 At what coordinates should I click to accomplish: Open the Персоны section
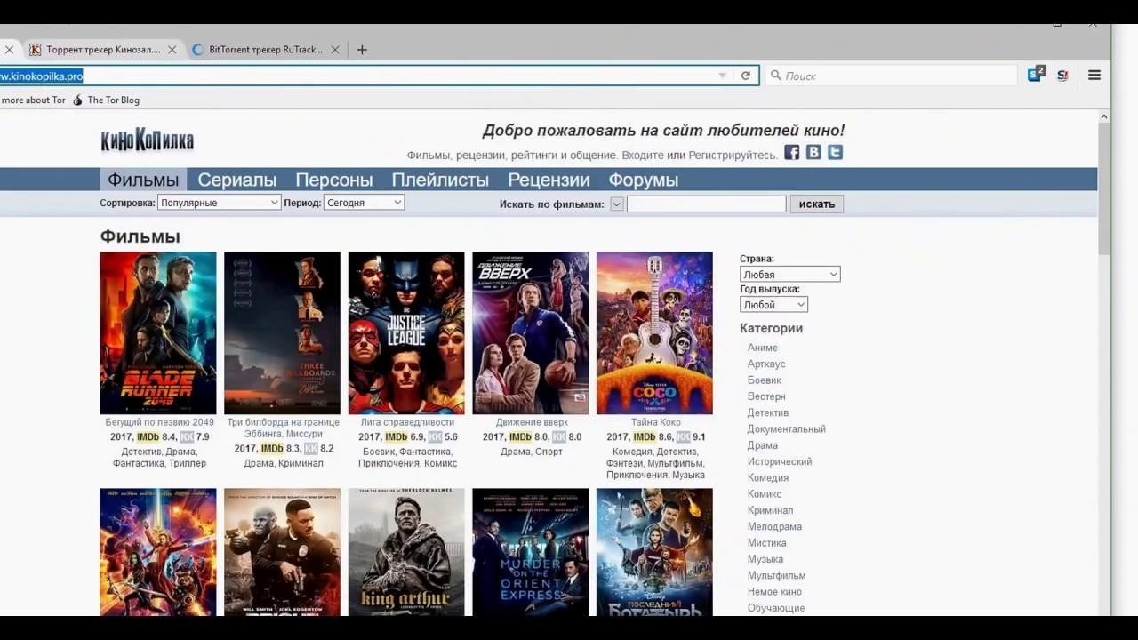(x=334, y=180)
